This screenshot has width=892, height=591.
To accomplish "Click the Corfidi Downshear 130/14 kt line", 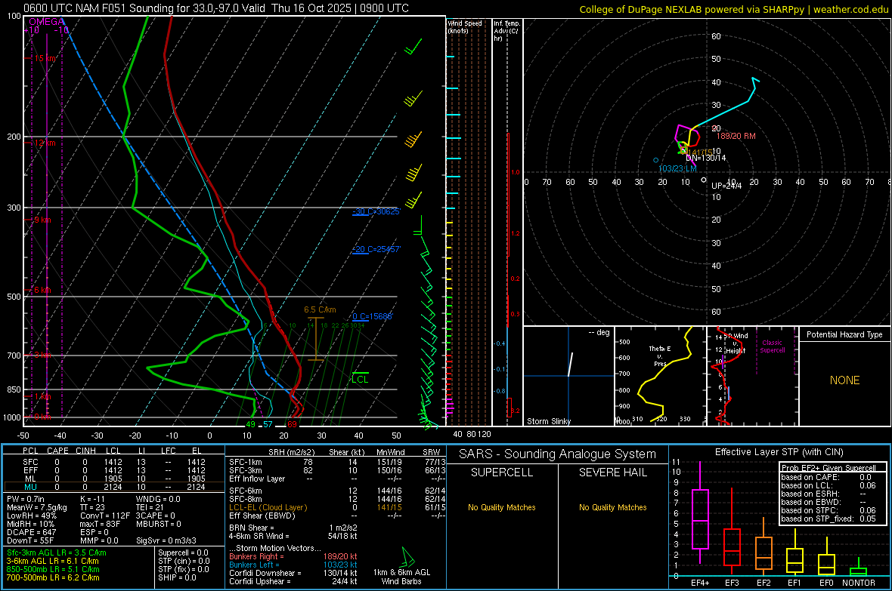I will coord(293,573).
